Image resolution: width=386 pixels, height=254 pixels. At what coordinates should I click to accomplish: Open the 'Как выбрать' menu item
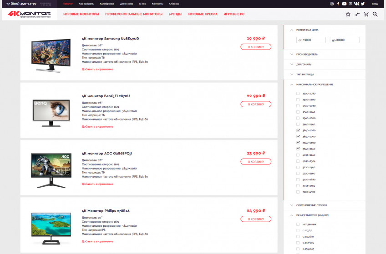click(x=86, y=4)
